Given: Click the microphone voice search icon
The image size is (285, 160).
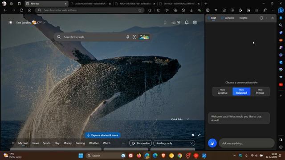Looking at the screenshot, I should pos(128,37).
